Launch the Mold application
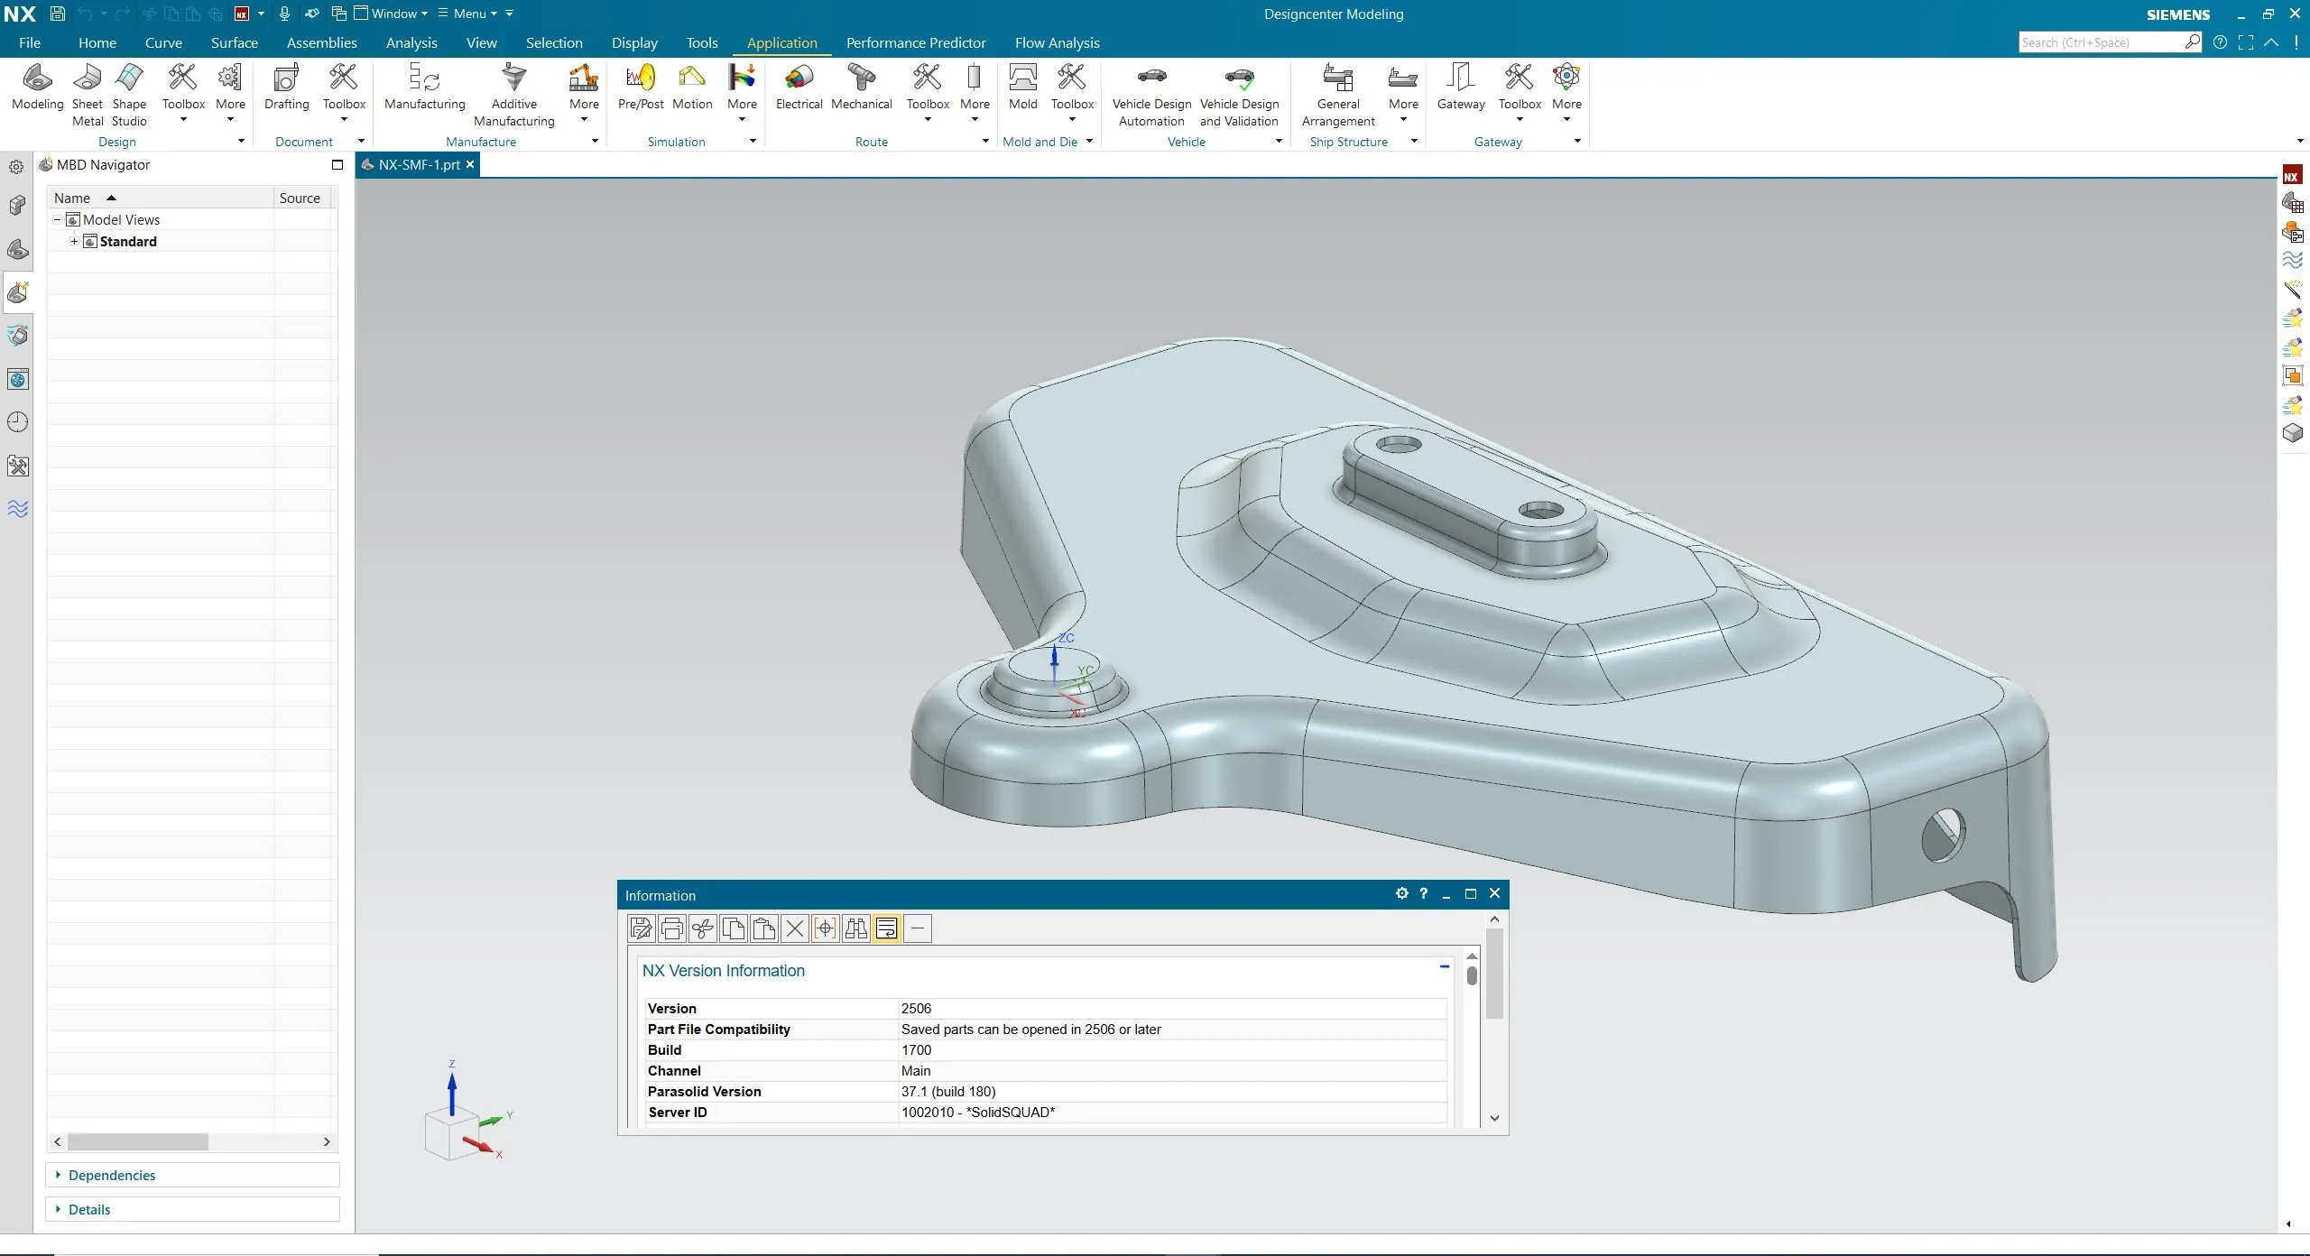Viewport: 2310px width, 1256px height. coord(1022,88)
